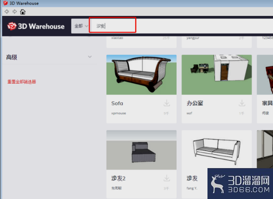273x199 pixels.
Task: Open the 办公室 model thumbnail
Action: pos(217,75)
